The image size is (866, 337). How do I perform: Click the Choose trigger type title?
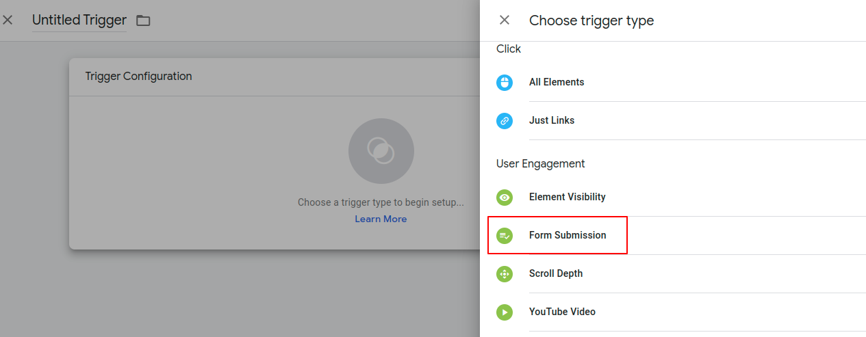click(591, 21)
